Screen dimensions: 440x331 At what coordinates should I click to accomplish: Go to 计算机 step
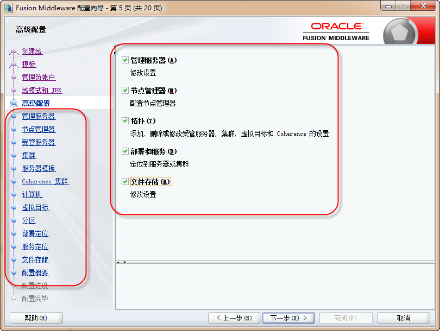coord(32,194)
